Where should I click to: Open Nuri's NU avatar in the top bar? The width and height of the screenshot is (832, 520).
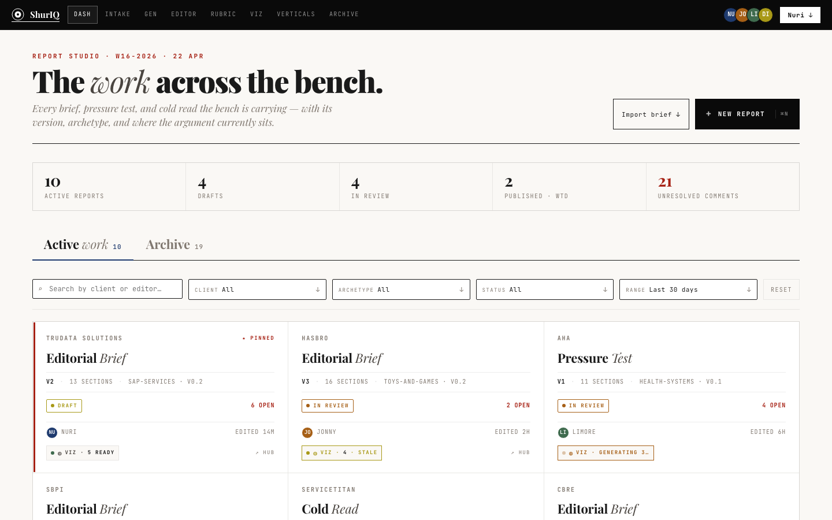[x=730, y=14]
